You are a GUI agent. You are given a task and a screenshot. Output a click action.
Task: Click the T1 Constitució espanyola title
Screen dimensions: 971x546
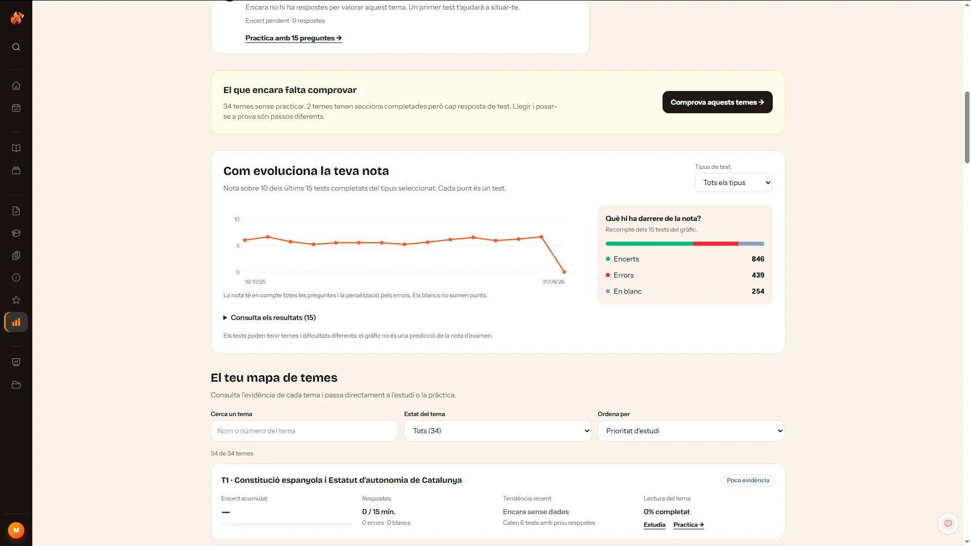coord(341,480)
